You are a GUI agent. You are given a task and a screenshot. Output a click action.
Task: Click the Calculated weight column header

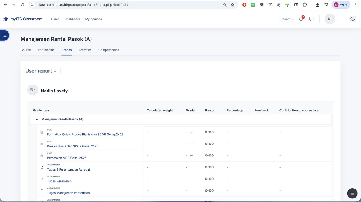pyautogui.click(x=160, y=111)
